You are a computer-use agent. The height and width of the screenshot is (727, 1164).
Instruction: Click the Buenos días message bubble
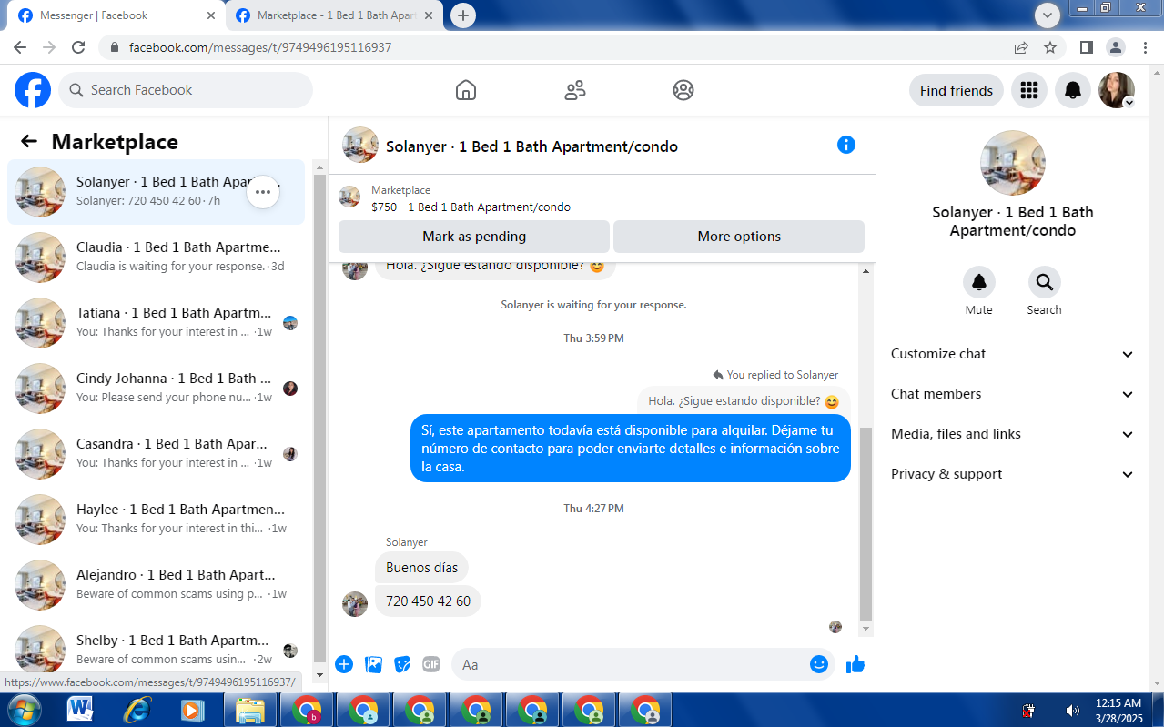click(x=421, y=568)
